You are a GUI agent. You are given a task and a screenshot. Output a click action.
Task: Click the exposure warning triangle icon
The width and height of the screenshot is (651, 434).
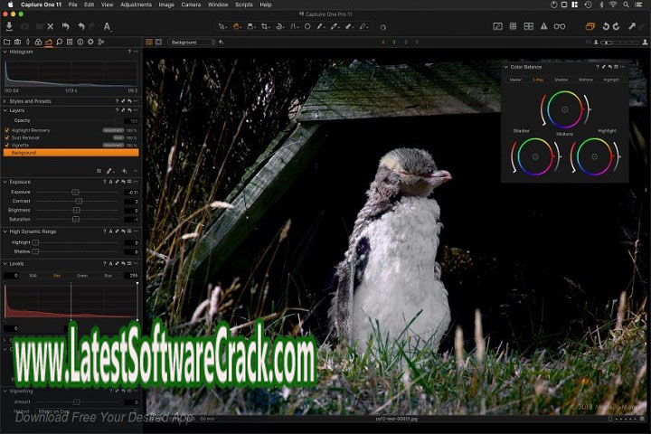coord(544,26)
